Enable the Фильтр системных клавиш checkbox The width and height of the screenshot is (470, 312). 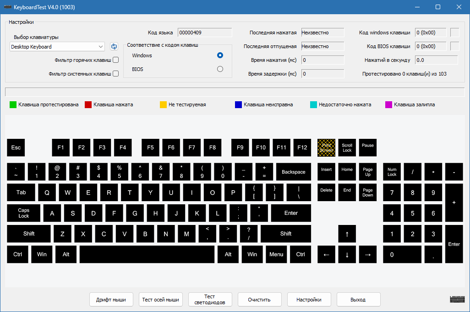tap(116, 74)
